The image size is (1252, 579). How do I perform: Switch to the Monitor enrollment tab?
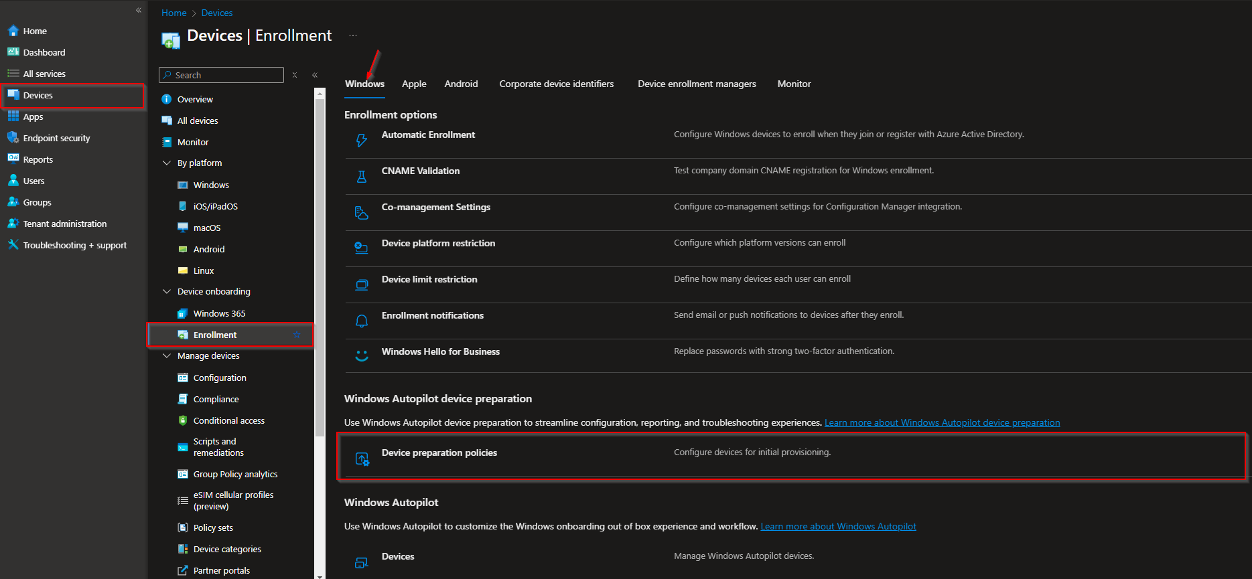[x=794, y=84]
